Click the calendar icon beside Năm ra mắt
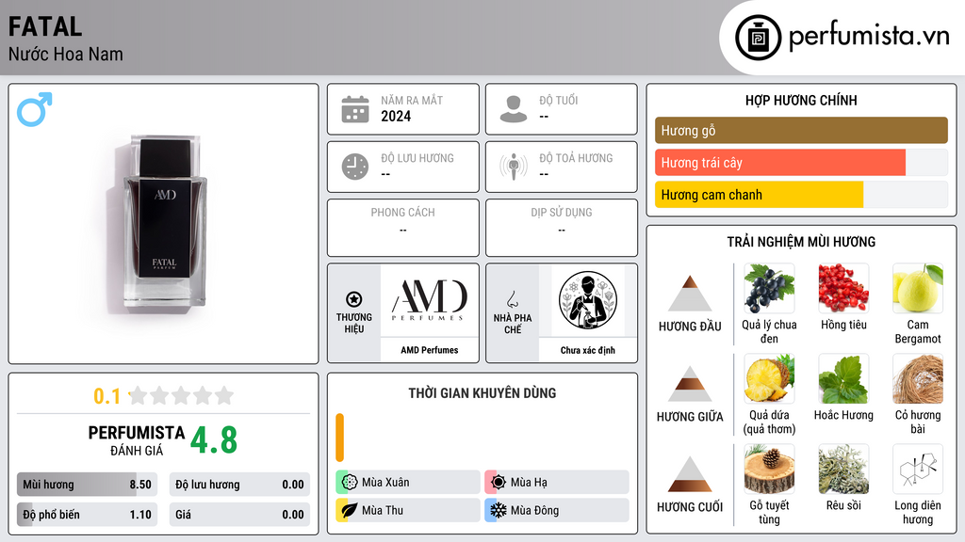965x542 pixels. [355, 109]
